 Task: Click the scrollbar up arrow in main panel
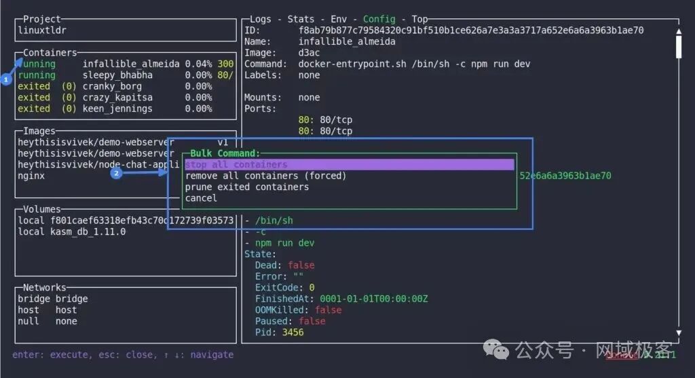click(679, 31)
